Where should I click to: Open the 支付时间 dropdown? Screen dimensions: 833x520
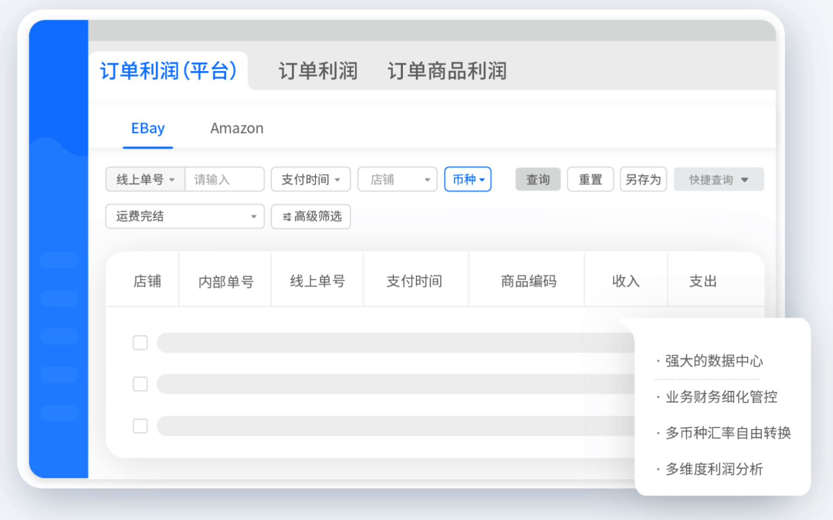[311, 179]
